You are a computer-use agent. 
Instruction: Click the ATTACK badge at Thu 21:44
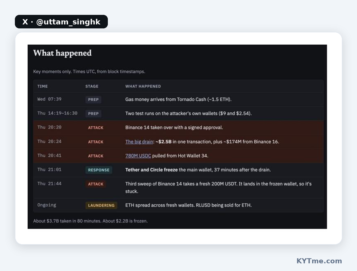[x=96, y=184]
